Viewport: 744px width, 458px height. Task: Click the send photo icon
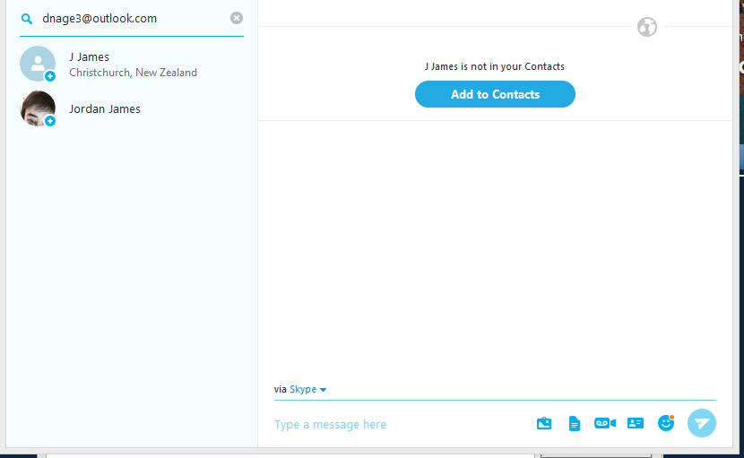click(x=544, y=423)
